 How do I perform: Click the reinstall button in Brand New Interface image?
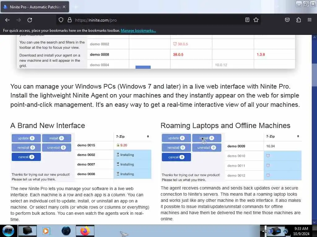pyautogui.click(x=26, y=148)
